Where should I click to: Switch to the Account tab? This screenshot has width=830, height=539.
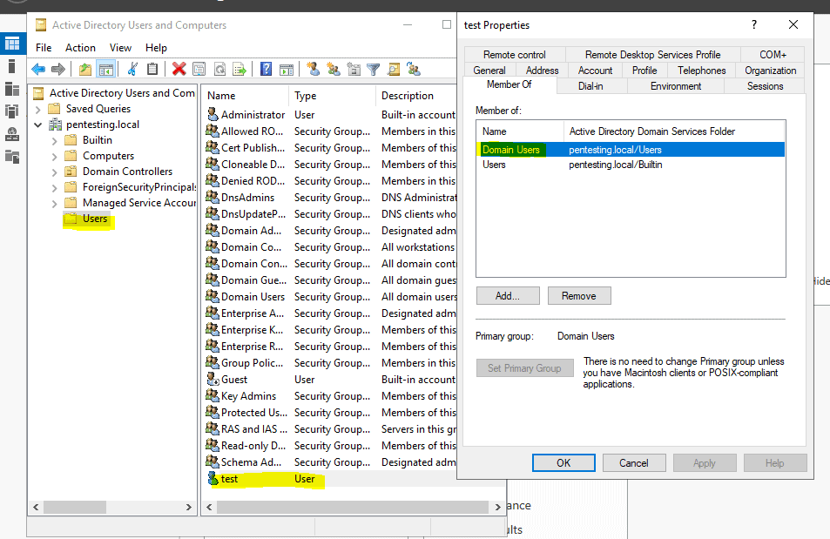click(595, 71)
